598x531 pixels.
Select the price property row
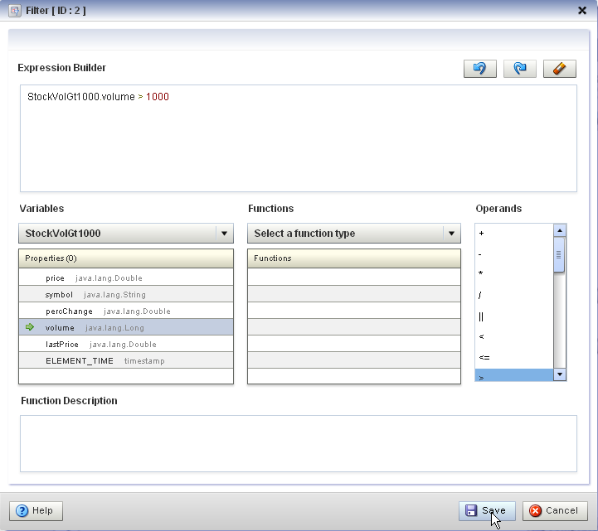(x=126, y=278)
